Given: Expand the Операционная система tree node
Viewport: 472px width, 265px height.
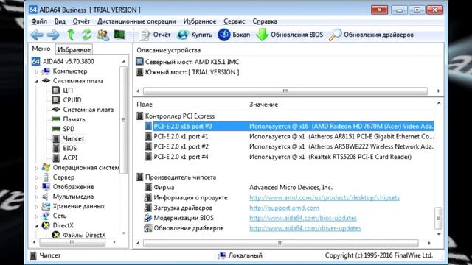Looking at the screenshot, I should coord(36,168).
